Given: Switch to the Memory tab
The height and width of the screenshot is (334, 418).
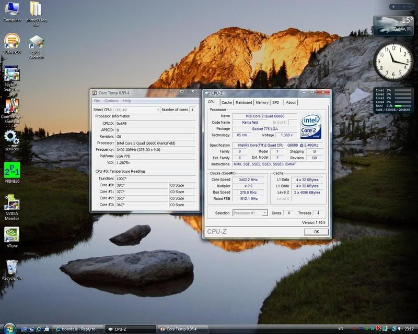Looking at the screenshot, I should [262, 102].
